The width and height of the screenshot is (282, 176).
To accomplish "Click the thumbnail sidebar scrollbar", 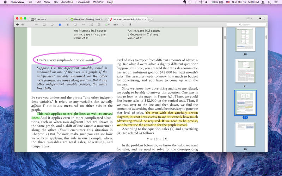I will [266, 37].
